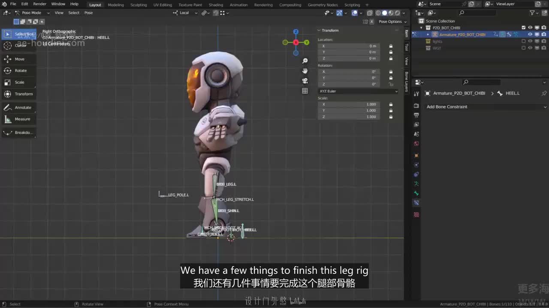The width and height of the screenshot is (549, 308).
Task: Open the Object Constraints properties tab
Action: [416, 175]
